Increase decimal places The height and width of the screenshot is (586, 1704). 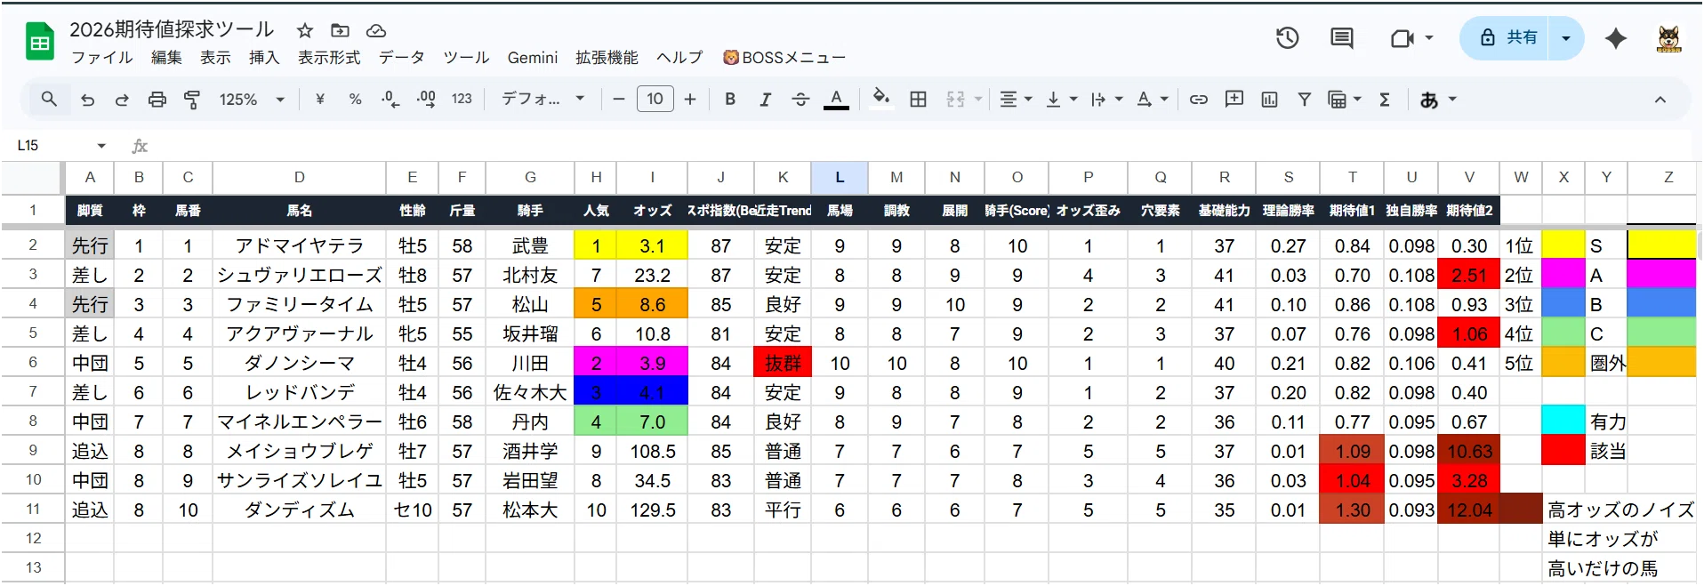tap(426, 100)
